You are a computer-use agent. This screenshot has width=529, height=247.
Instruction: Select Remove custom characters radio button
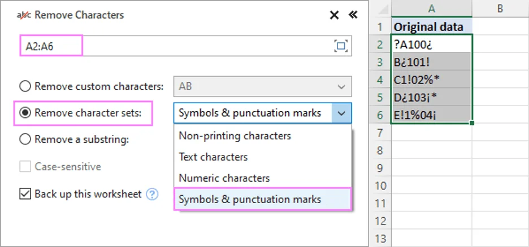tap(25, 87)
